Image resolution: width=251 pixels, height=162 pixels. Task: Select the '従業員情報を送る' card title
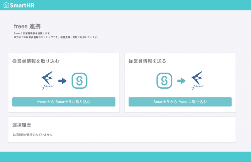147,61
